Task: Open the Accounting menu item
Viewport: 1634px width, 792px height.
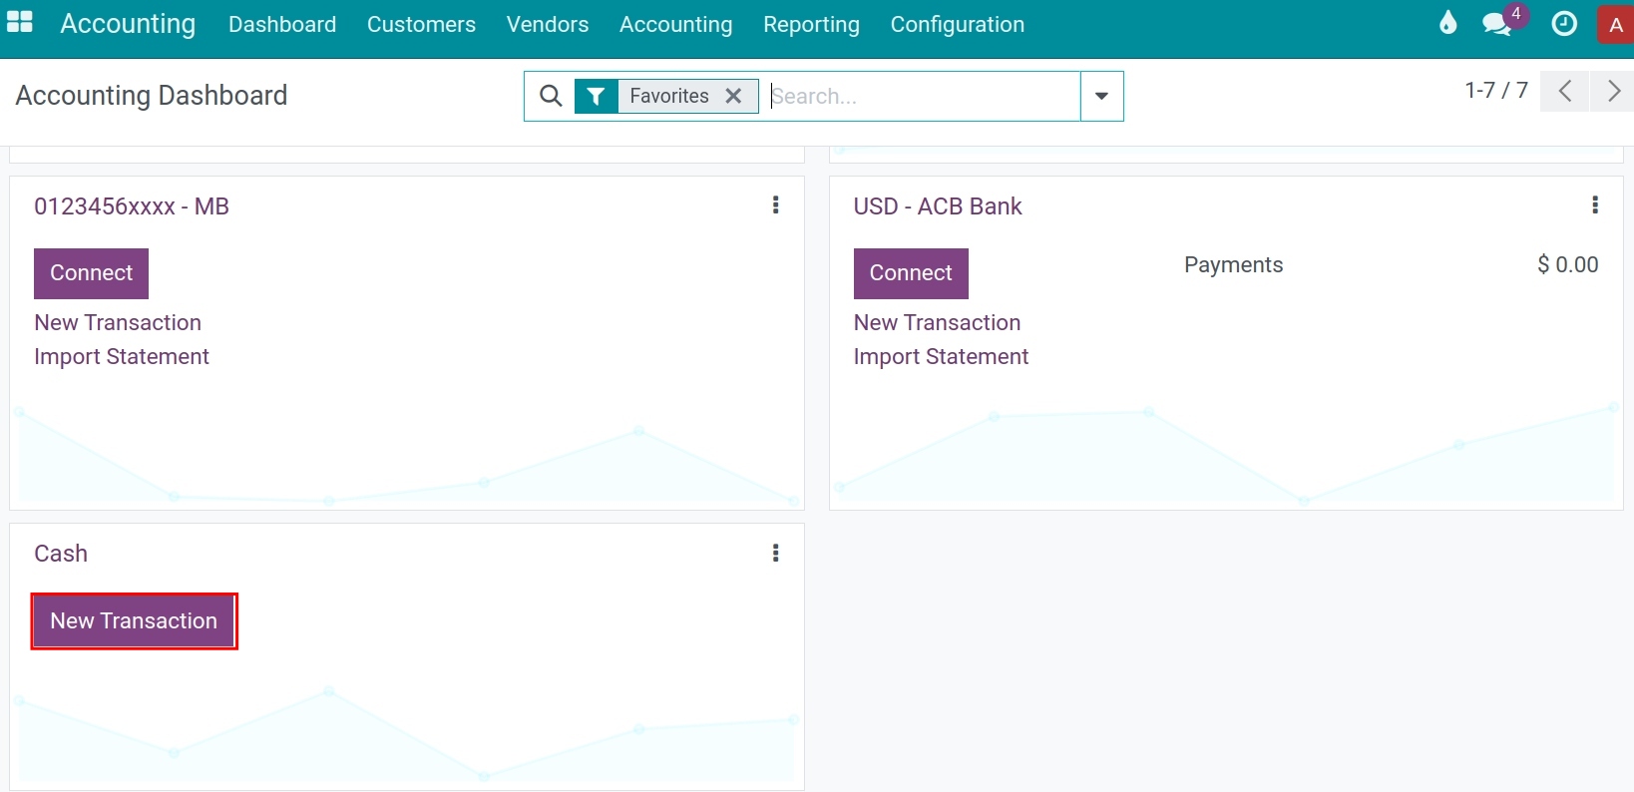Action: (x=675, y=24)
